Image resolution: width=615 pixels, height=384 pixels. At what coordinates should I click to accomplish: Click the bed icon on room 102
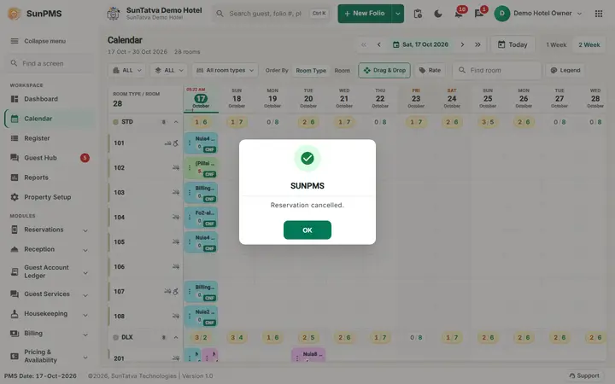click(176, 168)
